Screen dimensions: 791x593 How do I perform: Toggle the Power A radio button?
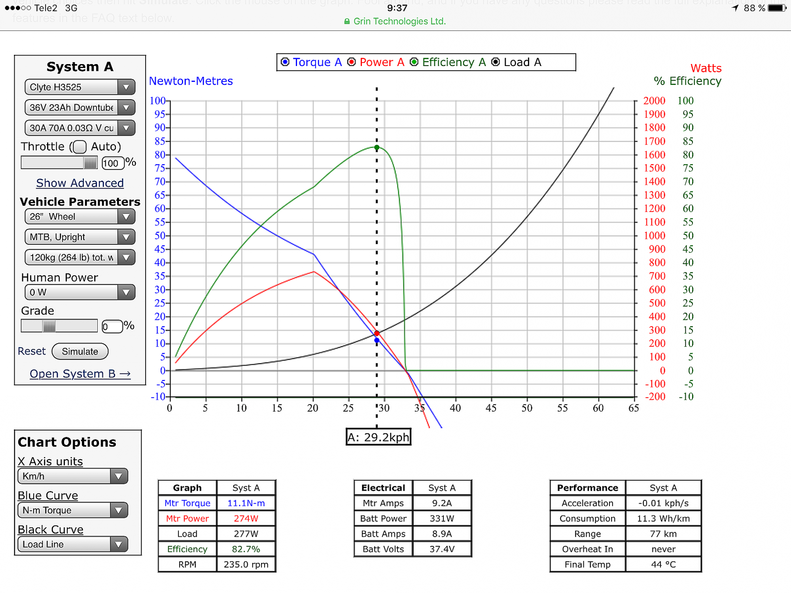tap(352, 62)
